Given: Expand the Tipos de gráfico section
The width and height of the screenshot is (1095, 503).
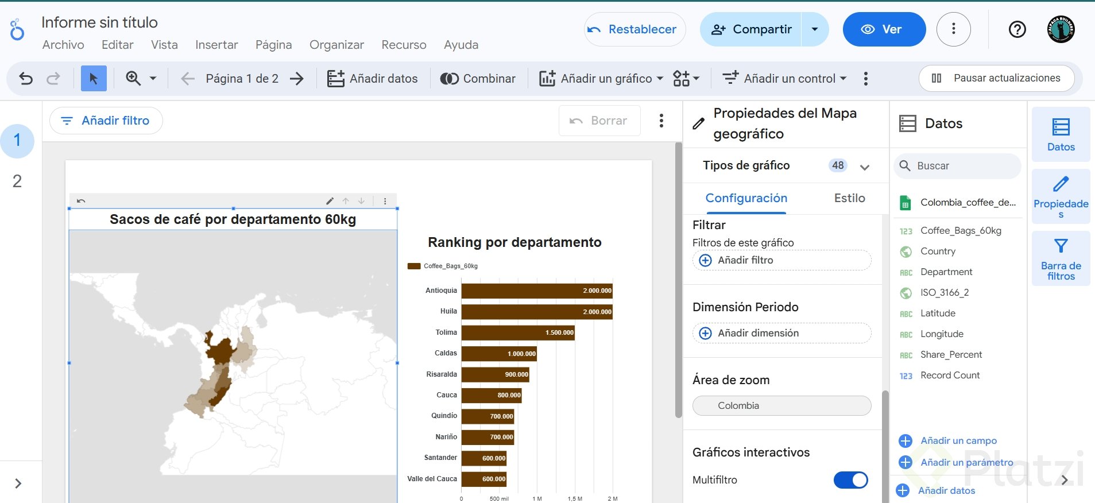Looking at the screenshot, I should 864,167.
